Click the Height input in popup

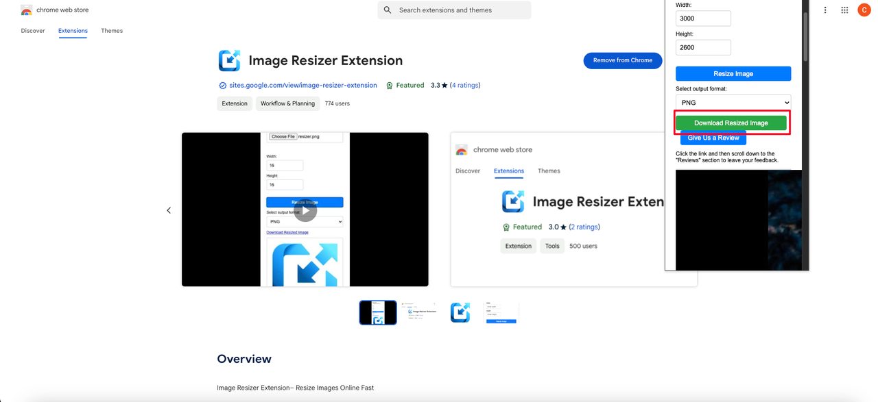703,47
